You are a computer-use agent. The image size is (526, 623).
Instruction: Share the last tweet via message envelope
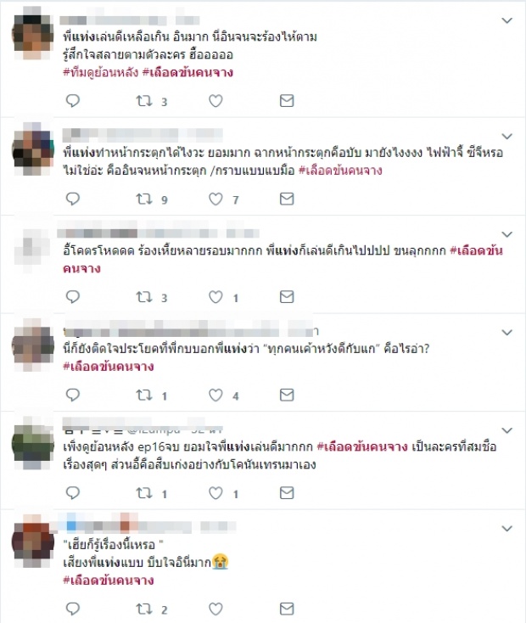[x=287, y=609]
